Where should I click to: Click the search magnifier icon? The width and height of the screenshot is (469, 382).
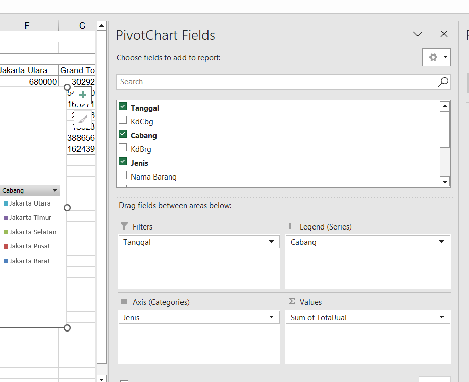(443, 82)
